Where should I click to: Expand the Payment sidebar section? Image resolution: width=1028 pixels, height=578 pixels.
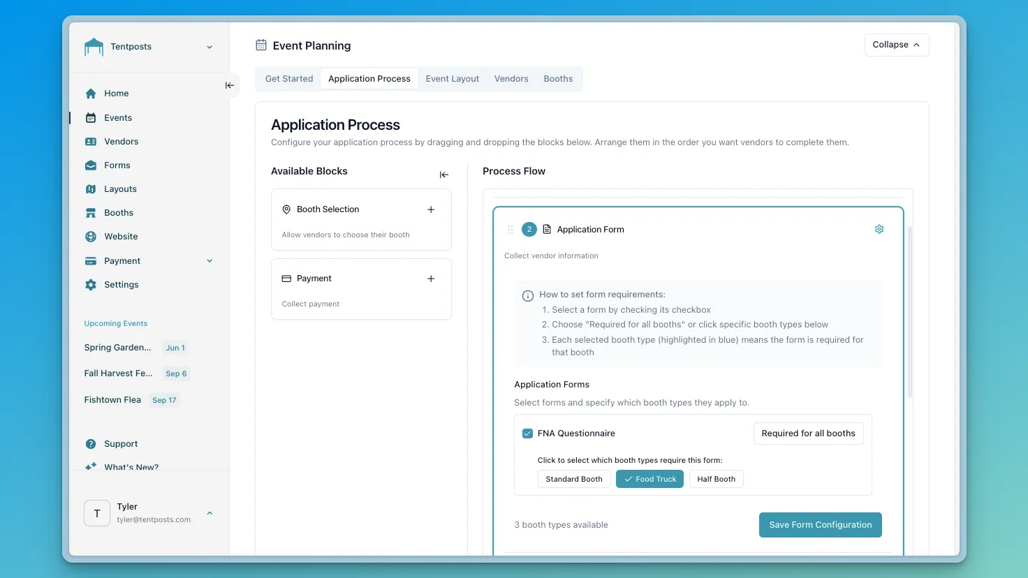[x=209, y=260]
